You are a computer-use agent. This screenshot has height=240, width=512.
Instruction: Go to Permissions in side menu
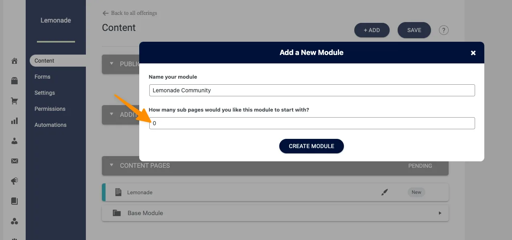point(50,109)
